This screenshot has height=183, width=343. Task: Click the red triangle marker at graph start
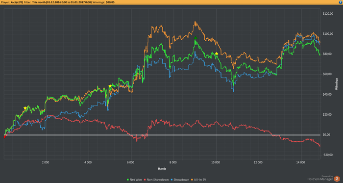pos(4,136)
